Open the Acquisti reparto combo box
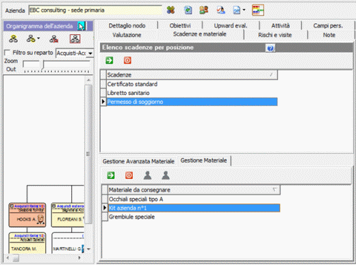 [x=75, y=53]
